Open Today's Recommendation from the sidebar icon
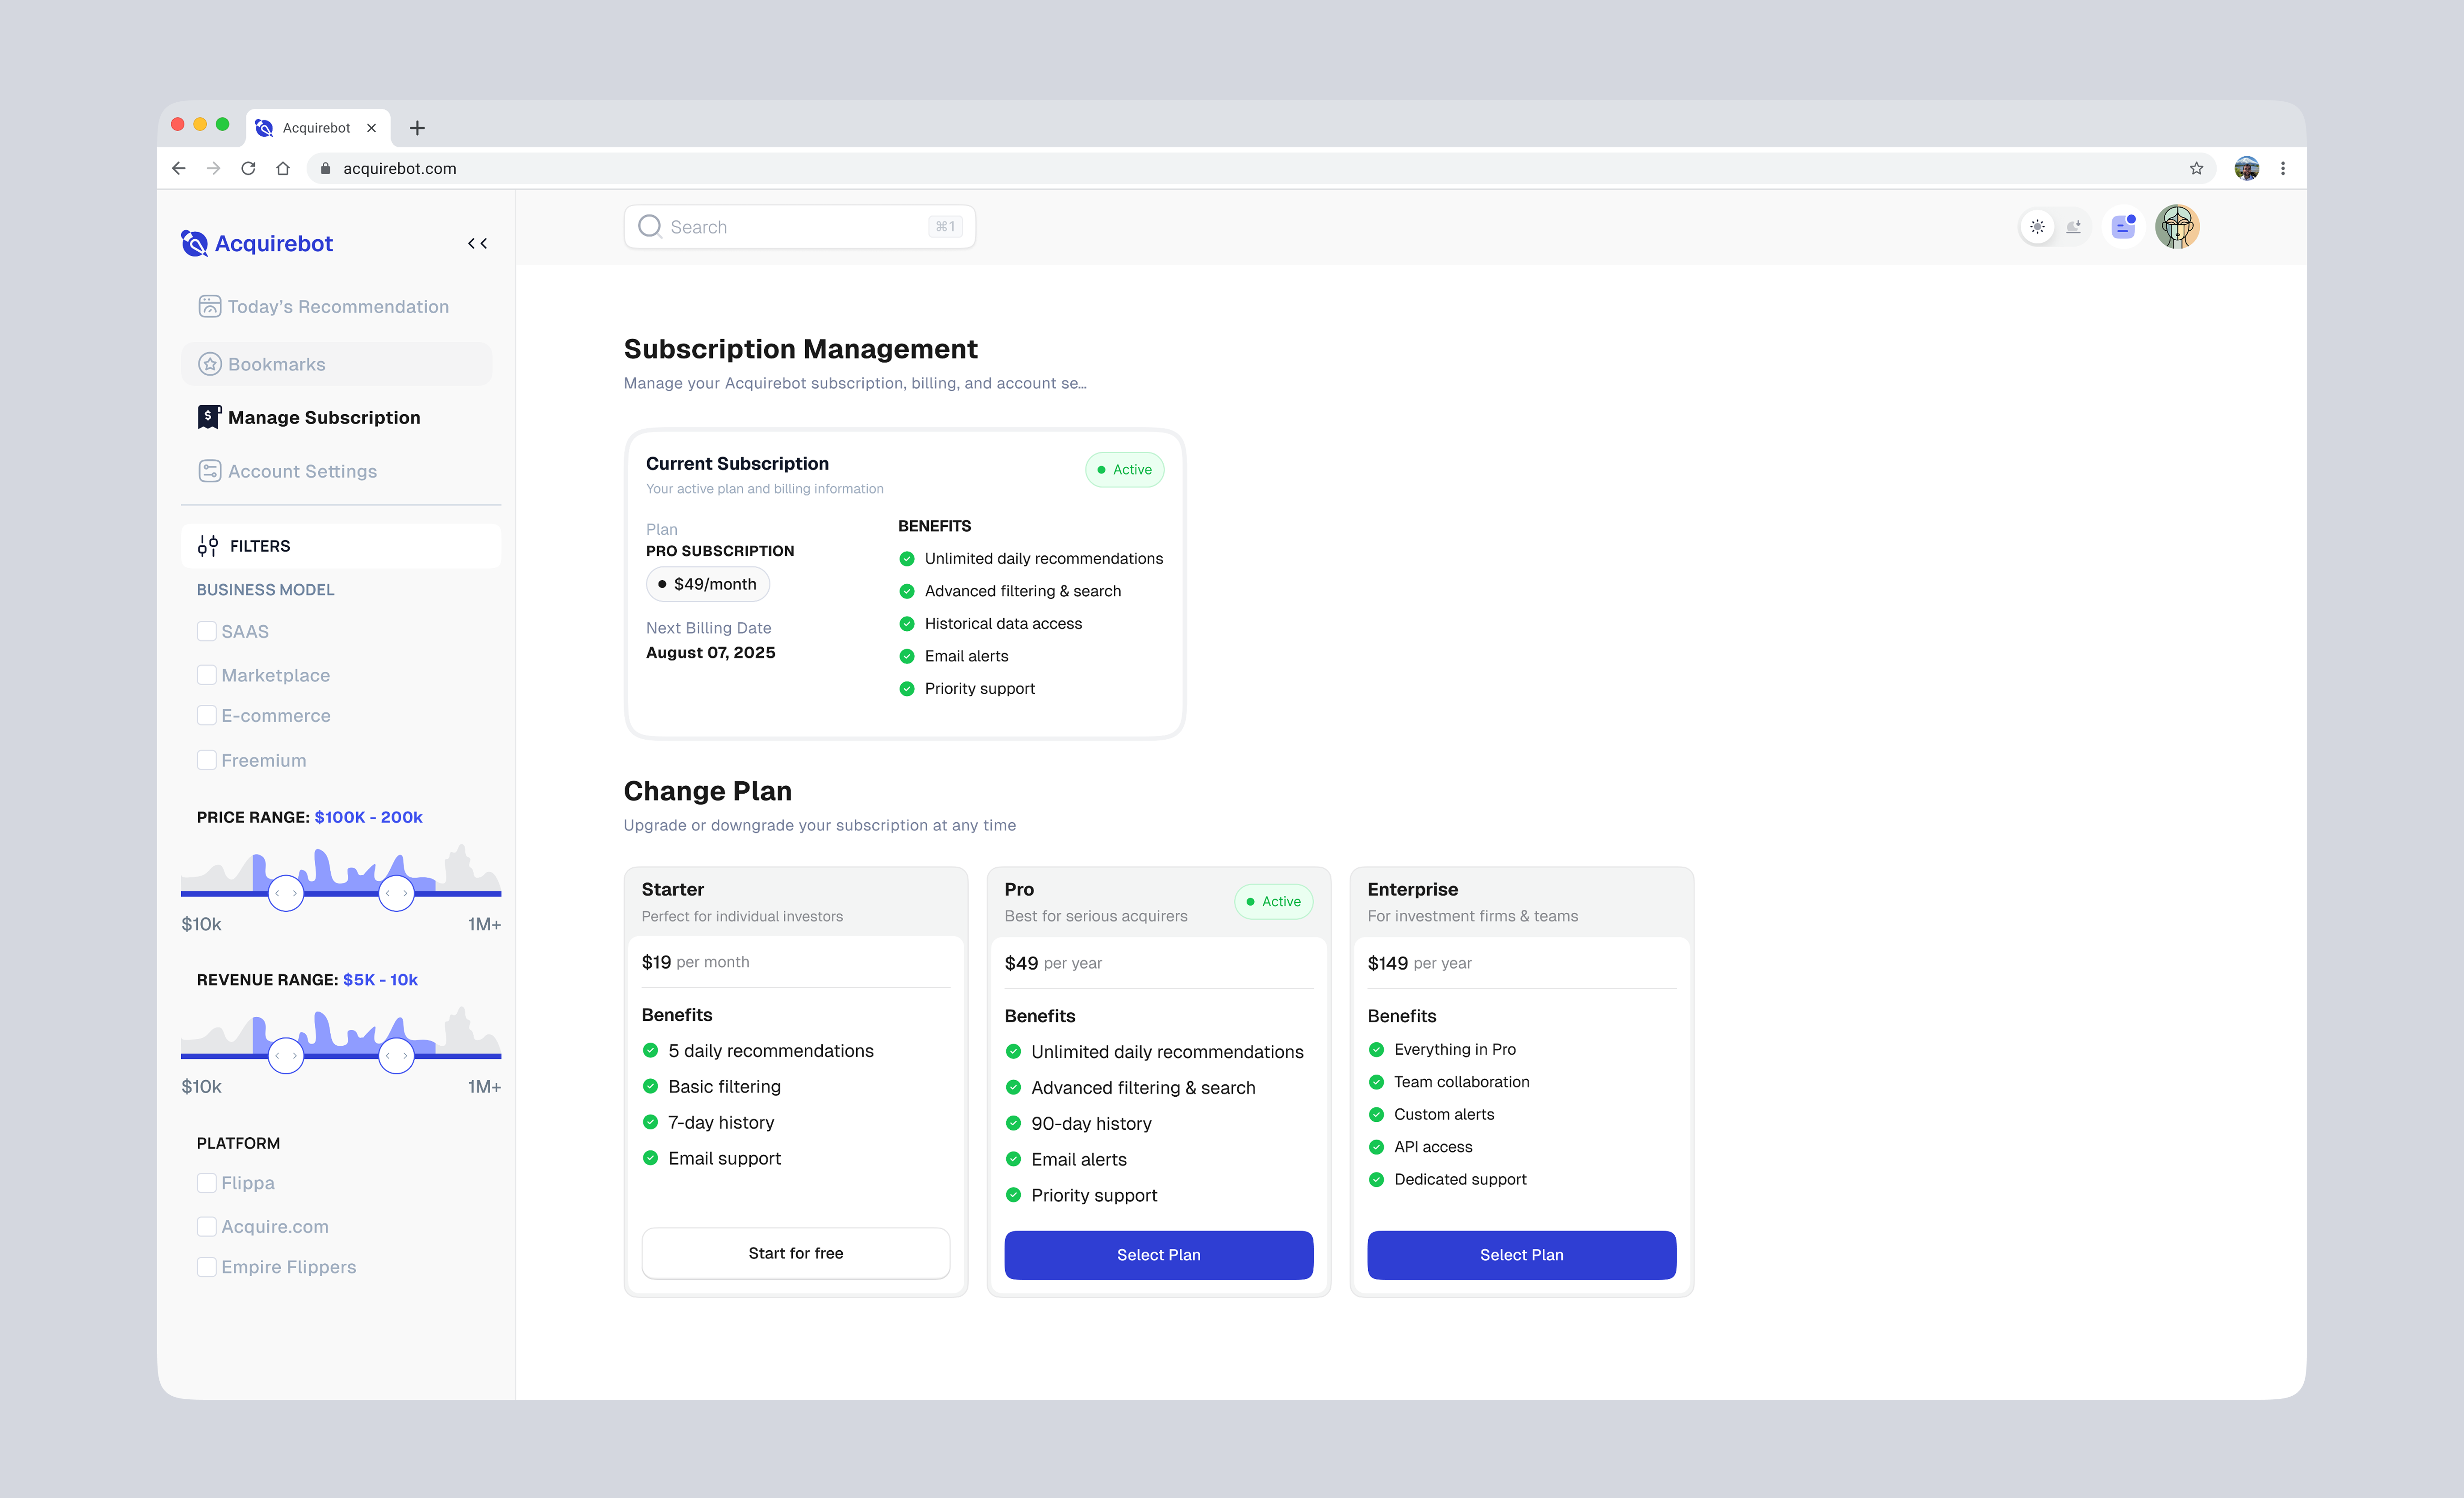Image resolution: width=2464 pixels, height=1498 pixels. pos(210,306)
